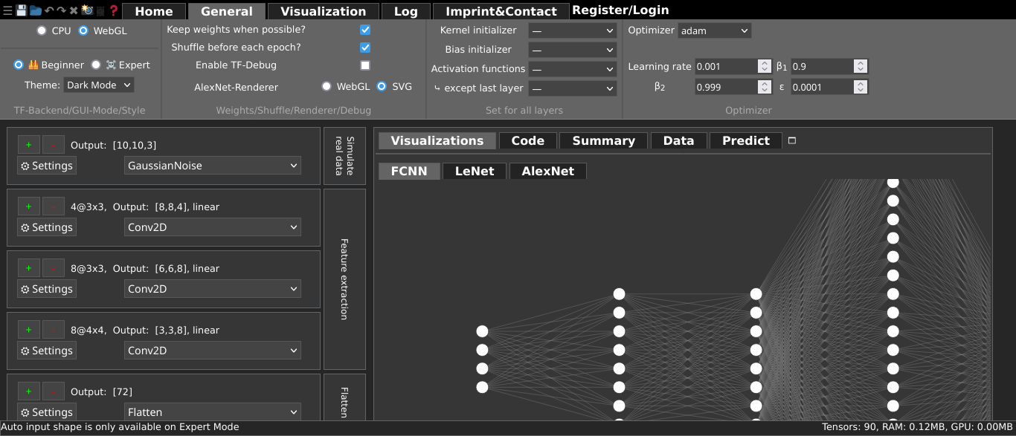Select WebGL AlexNet-Renderer radio button

pos(327,86)
